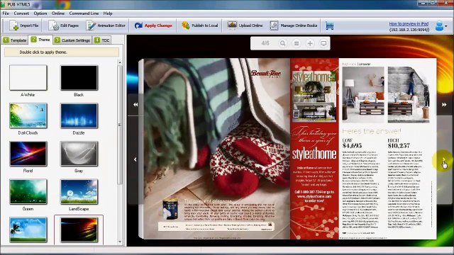Click scroll up arrow in theme list
This screenshot has height=255, width=454.
(120, 62)
